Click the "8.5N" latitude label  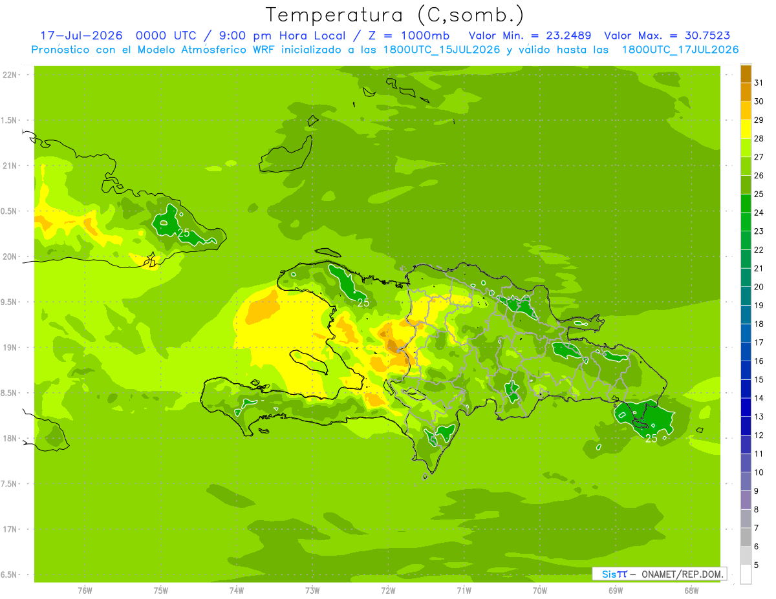(10, 394)
